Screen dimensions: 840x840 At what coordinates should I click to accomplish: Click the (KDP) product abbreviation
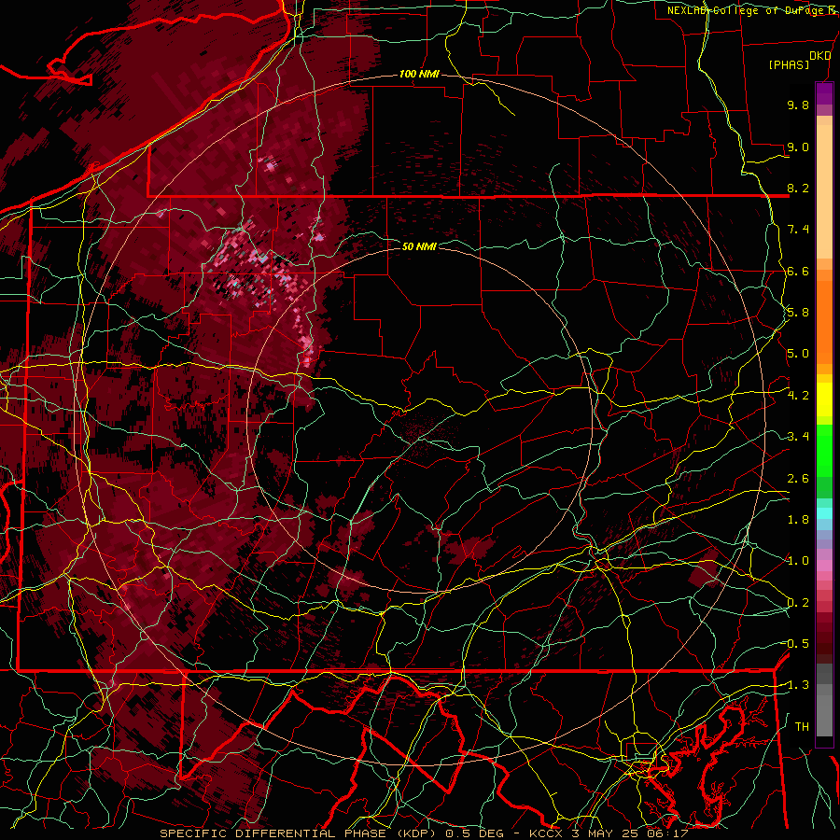(x=416, y=833)
